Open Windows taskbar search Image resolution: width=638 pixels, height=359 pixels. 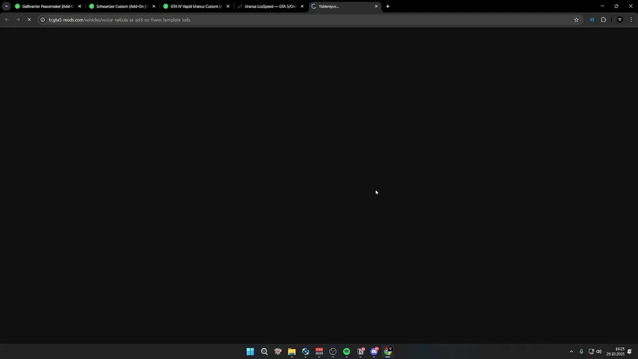[x=264, y=352]
